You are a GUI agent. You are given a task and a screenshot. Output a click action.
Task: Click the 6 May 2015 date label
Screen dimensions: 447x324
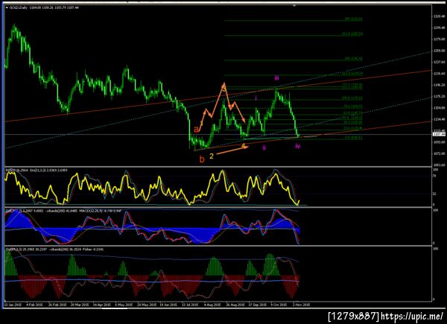click(124, 305)
